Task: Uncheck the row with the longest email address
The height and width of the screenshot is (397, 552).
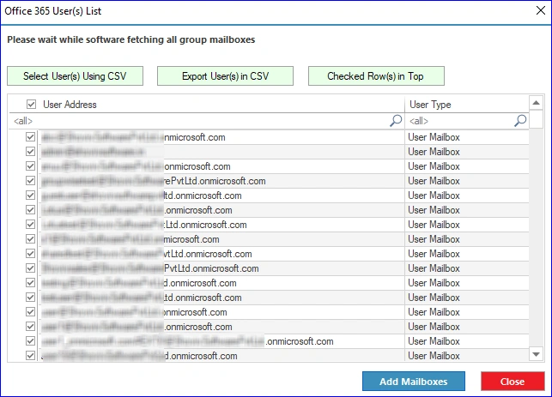Action: pos(31,341)
